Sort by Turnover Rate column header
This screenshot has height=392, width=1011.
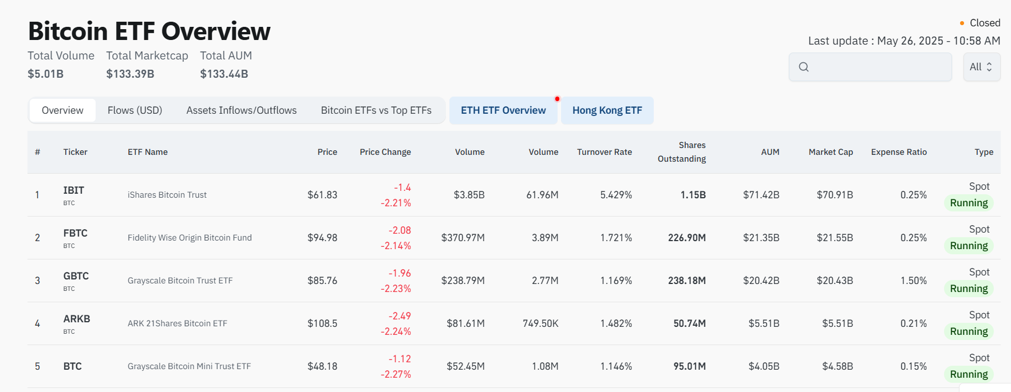(x=604, y=152)
